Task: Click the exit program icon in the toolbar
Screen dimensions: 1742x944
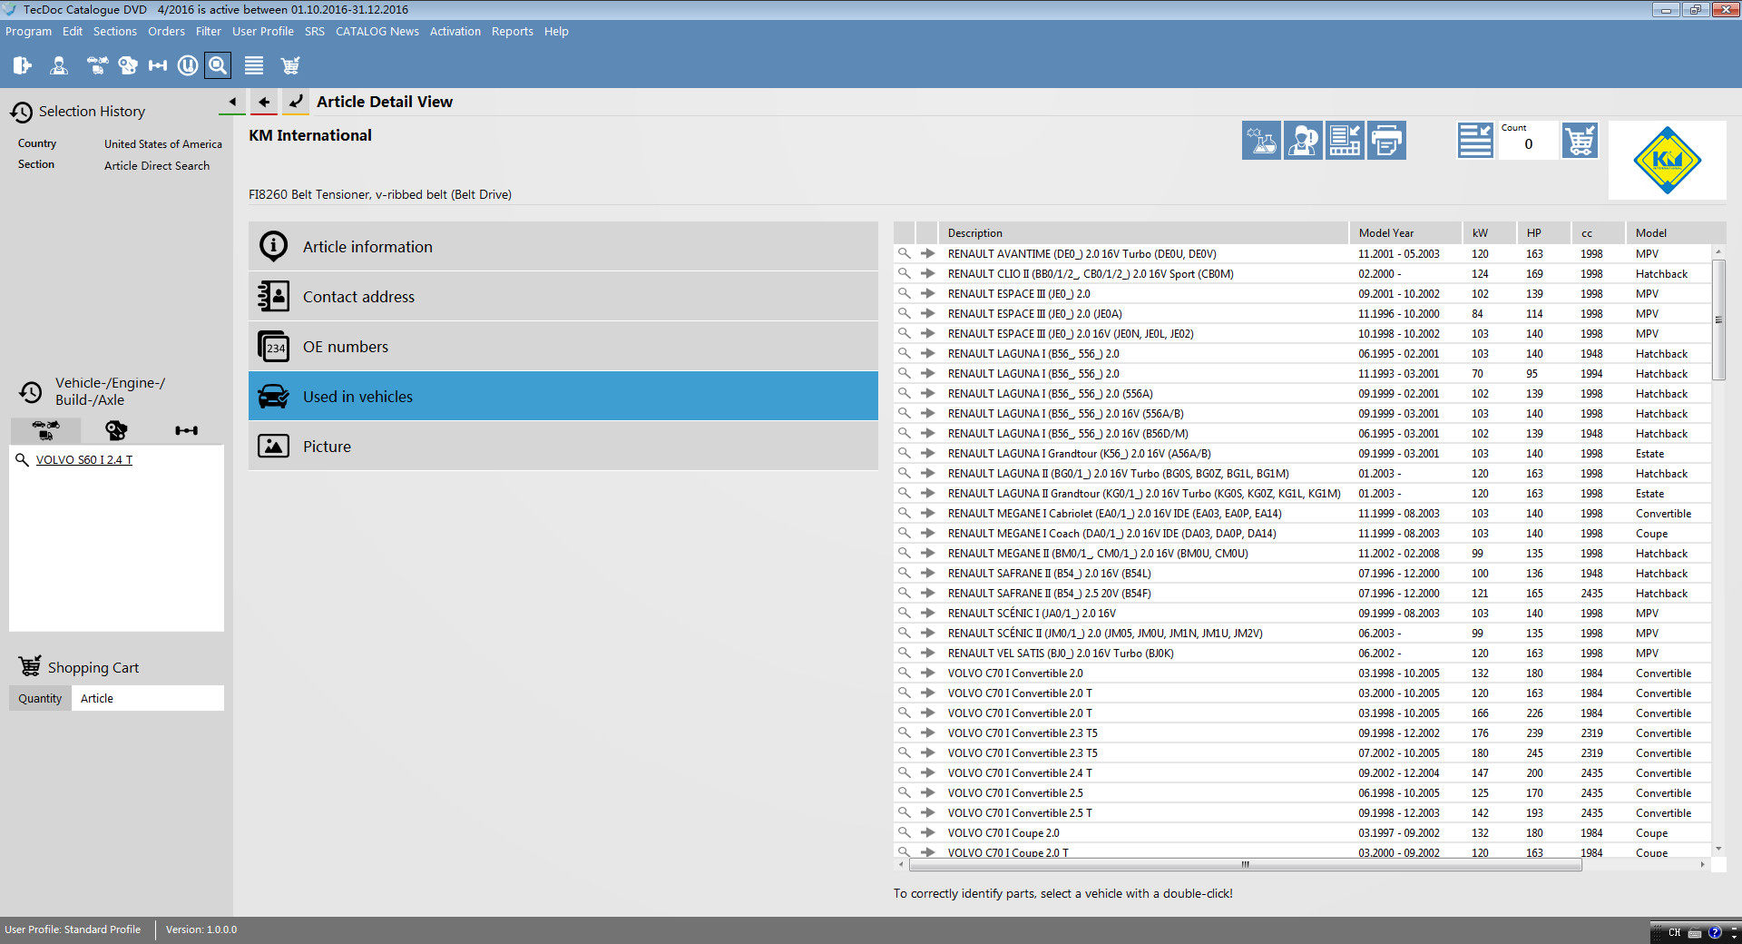Action: 23,65
